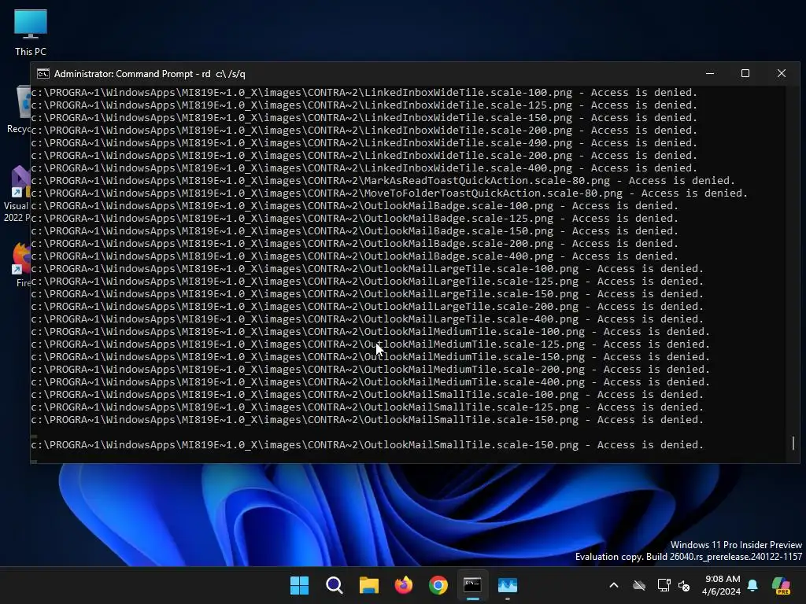This screenshot has height=604, width=806.
Task: Click the OutlookMailMediumTile.scale-150.png line
Action: pos(370,356)
